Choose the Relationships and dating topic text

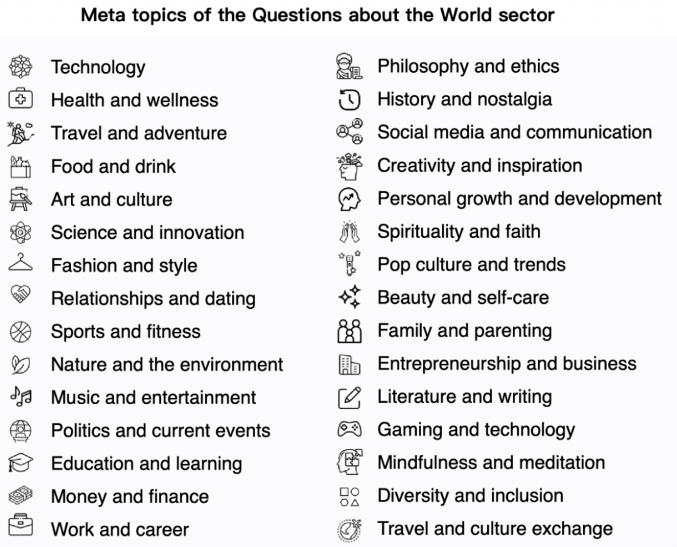coord(153,298)
